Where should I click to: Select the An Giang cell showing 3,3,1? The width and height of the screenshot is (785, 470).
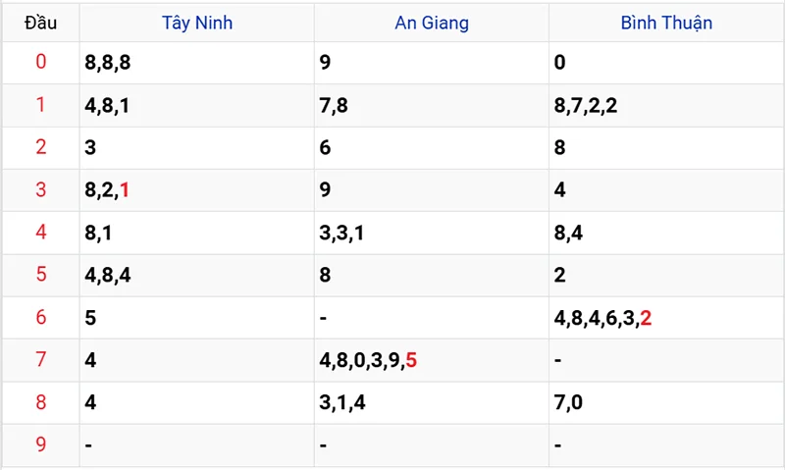pyautogui.click(x=342, y=234)
